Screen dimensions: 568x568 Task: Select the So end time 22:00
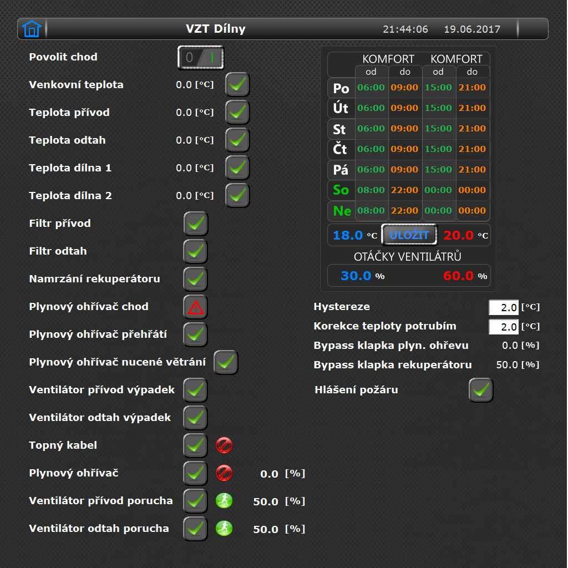pos(404,190)
